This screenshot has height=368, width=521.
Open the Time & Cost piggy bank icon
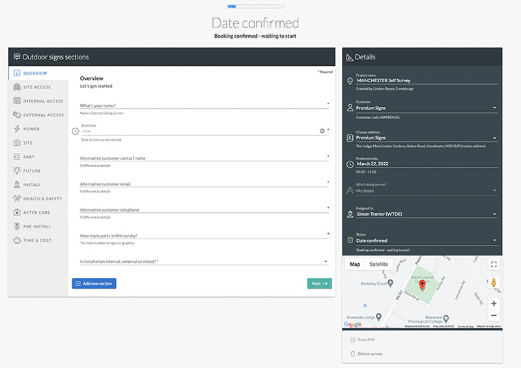(x=17, y=240)
